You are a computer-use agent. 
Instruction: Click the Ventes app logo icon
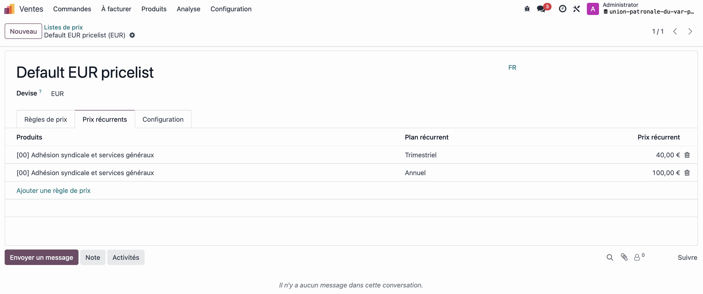[10, 9]
